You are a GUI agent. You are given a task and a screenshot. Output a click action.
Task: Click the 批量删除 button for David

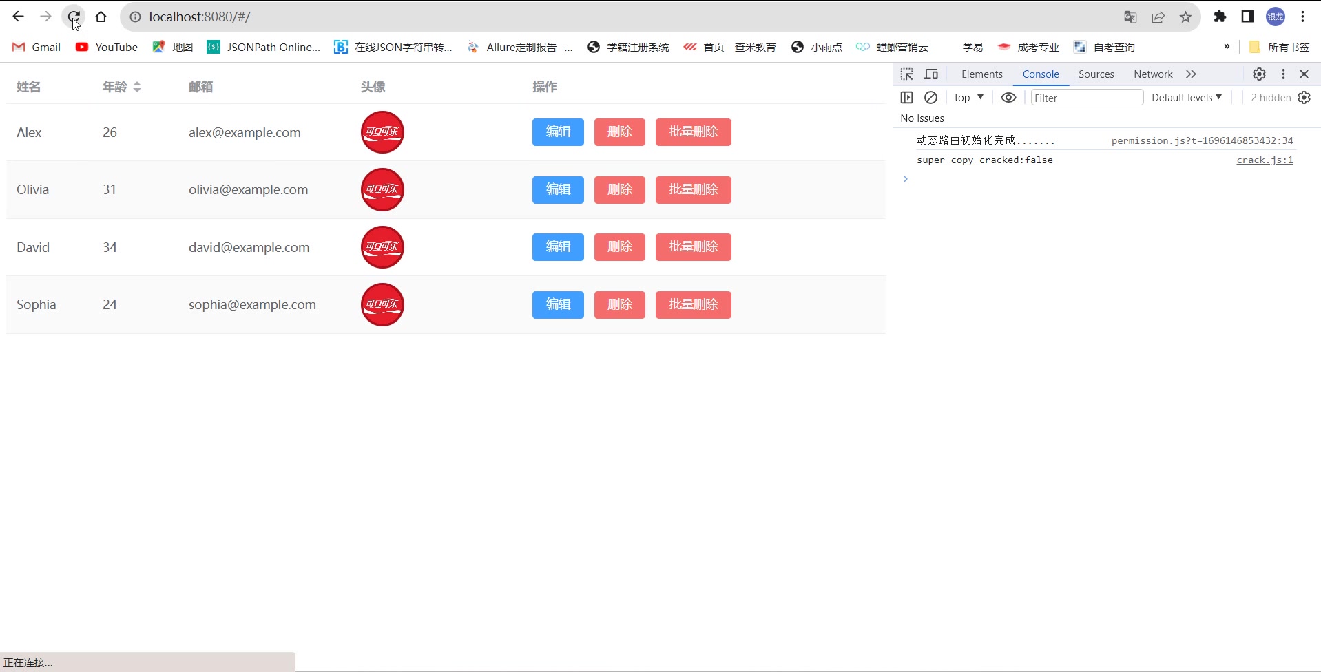[x=693, y=247]
